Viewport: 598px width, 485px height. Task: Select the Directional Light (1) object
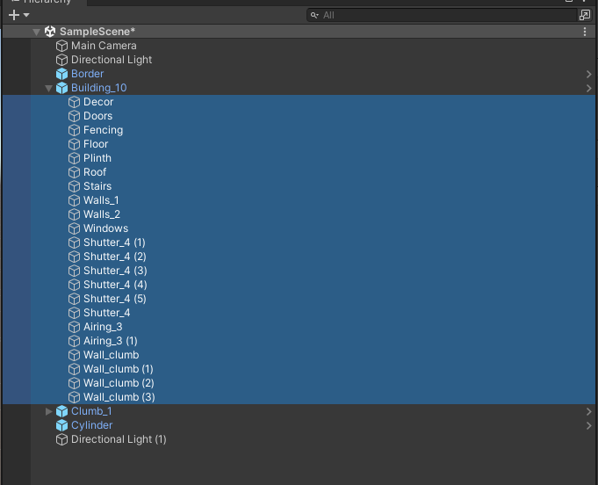pyautogui.click(x=119, y=439)
